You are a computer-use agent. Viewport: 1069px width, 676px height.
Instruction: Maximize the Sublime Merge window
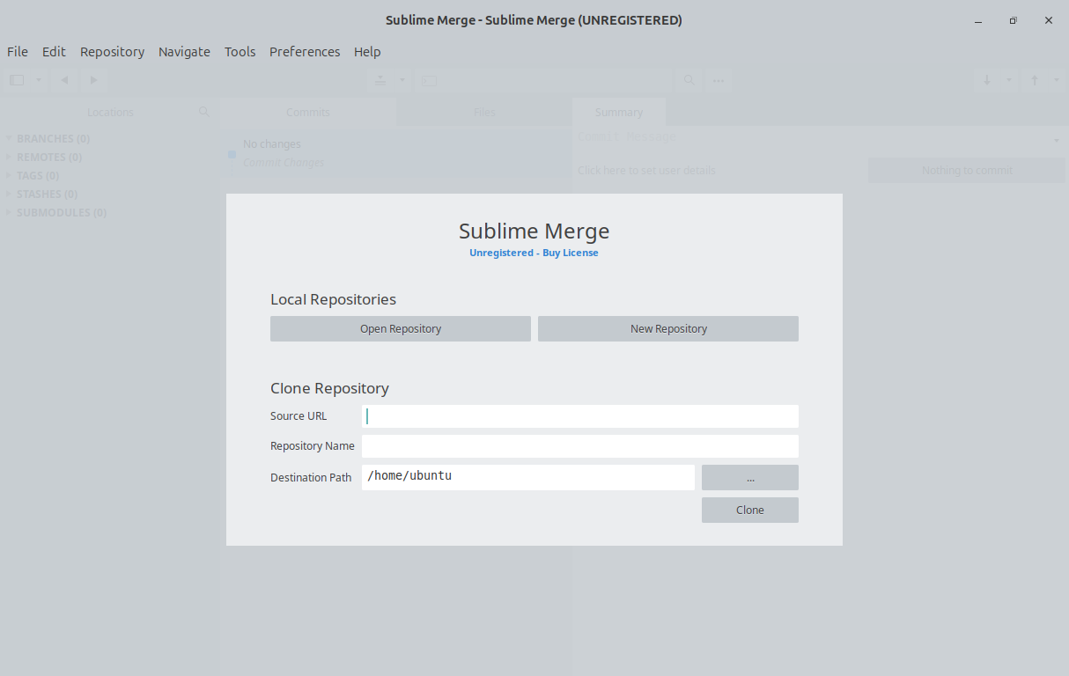click(1014, 20)
